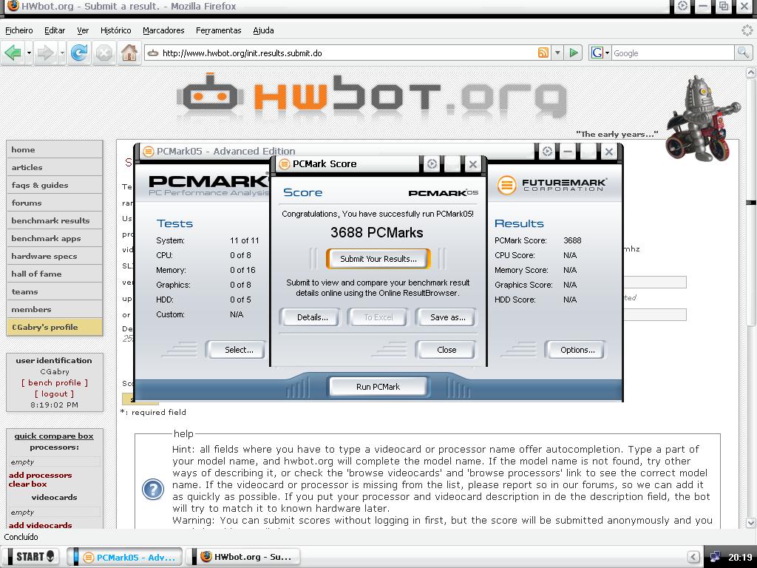Click the page scrollbar down arrow

[751, 522]
